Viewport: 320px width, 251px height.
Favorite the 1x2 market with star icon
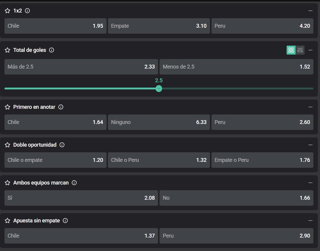7,11
